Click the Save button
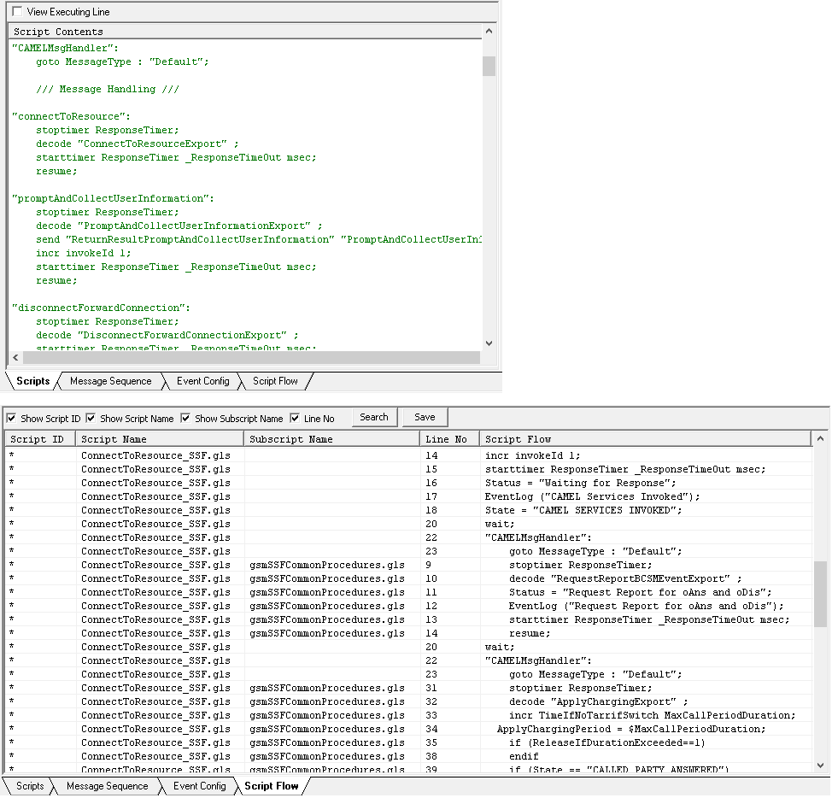Viewport: 832px width, 798px height. [425, 418]
